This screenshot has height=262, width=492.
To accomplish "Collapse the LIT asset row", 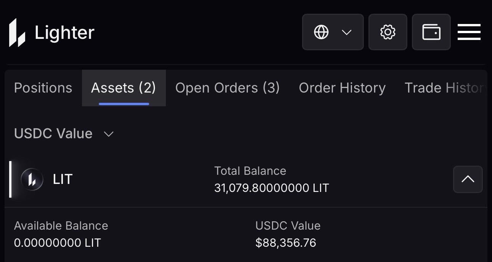I will pyautogui.click(x=468, y=179).
